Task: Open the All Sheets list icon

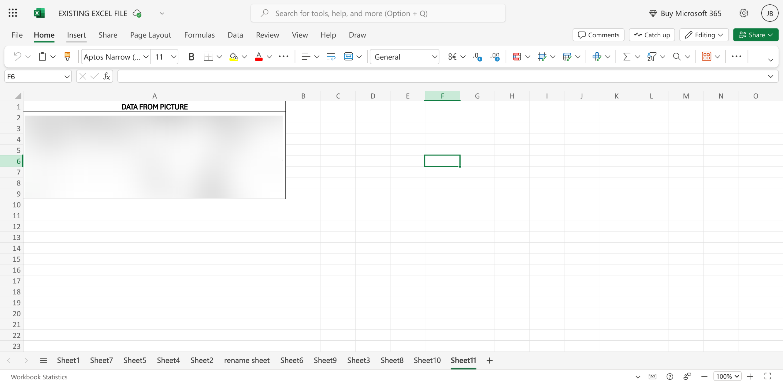Action: (43, 361)
